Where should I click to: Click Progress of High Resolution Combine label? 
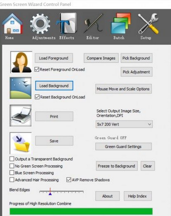click(x=40, y=203)
